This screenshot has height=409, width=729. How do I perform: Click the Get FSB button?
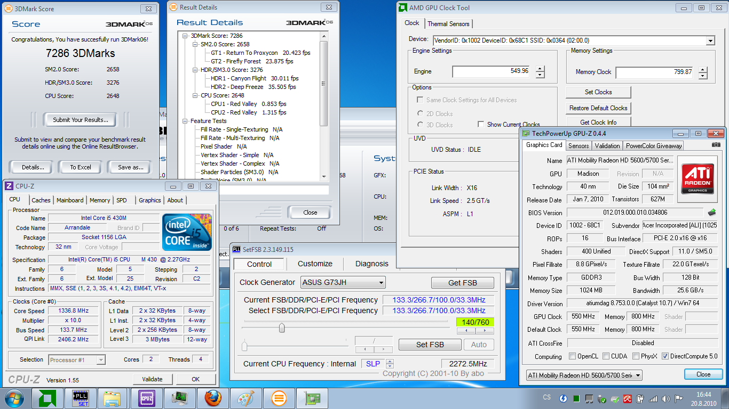(x=462, y=283)
